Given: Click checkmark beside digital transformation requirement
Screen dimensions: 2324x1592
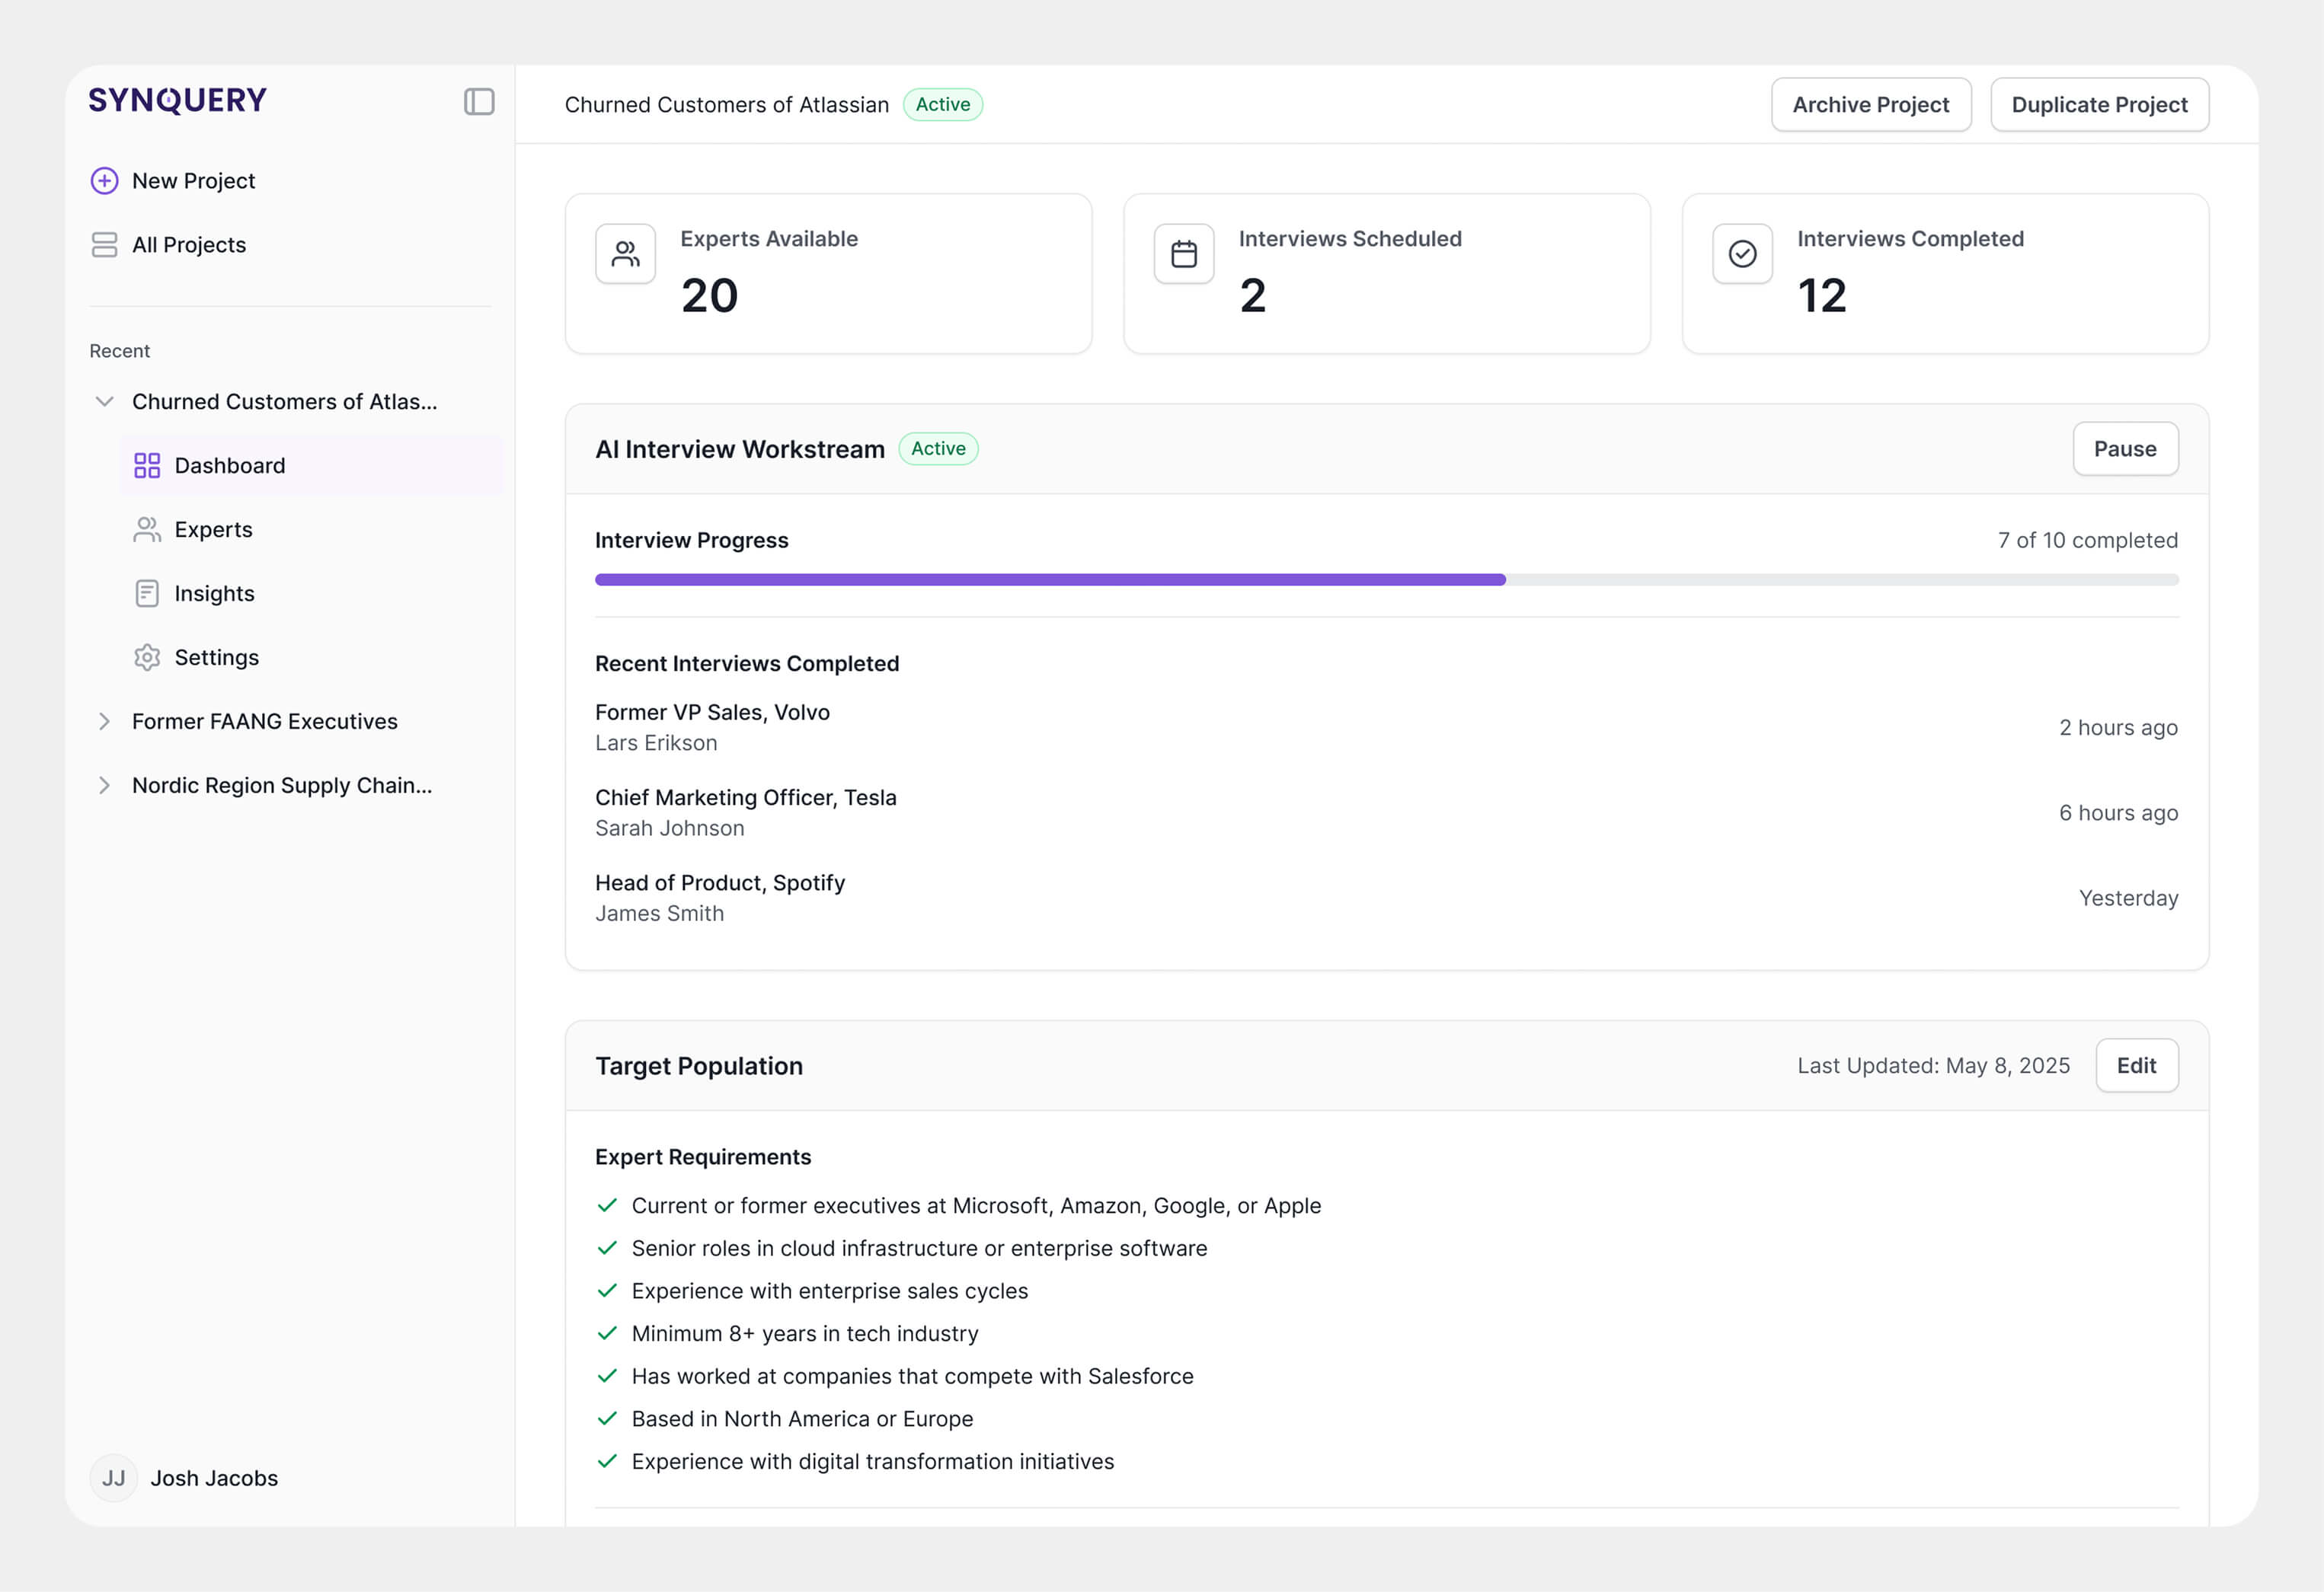Looking at the screenshot, I should point(607,1461).
